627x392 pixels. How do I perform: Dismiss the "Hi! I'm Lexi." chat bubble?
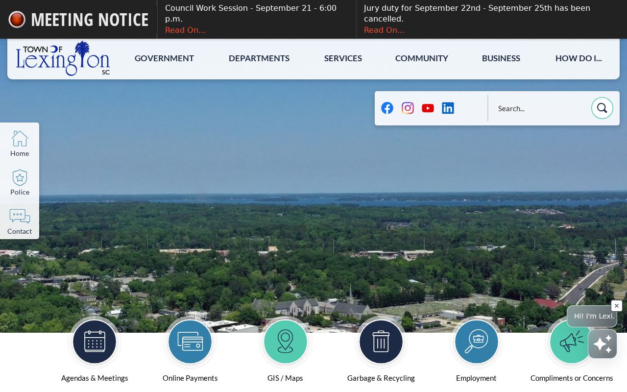[x=617, y=306]
